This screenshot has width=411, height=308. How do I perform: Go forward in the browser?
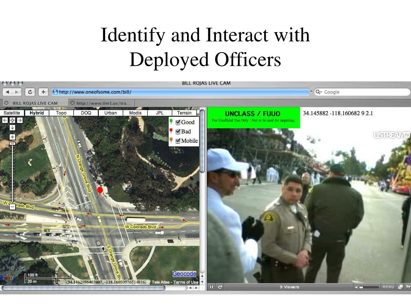tap(17, 92)
